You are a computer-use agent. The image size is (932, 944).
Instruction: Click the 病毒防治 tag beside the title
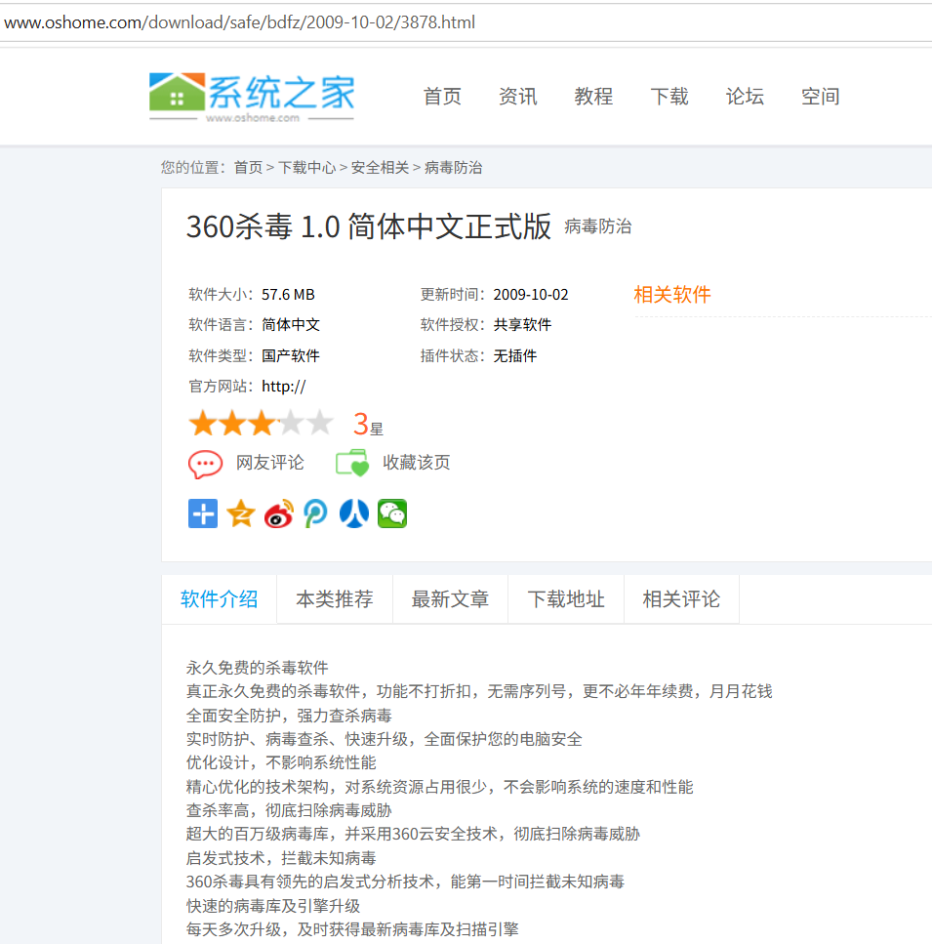(x=598, y=226)
